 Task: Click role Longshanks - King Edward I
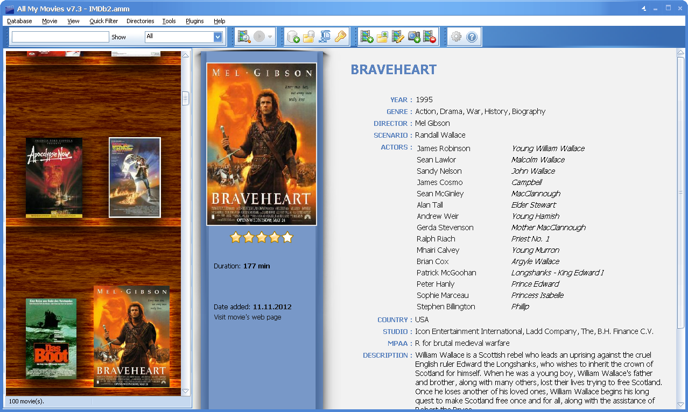point(558,273)
